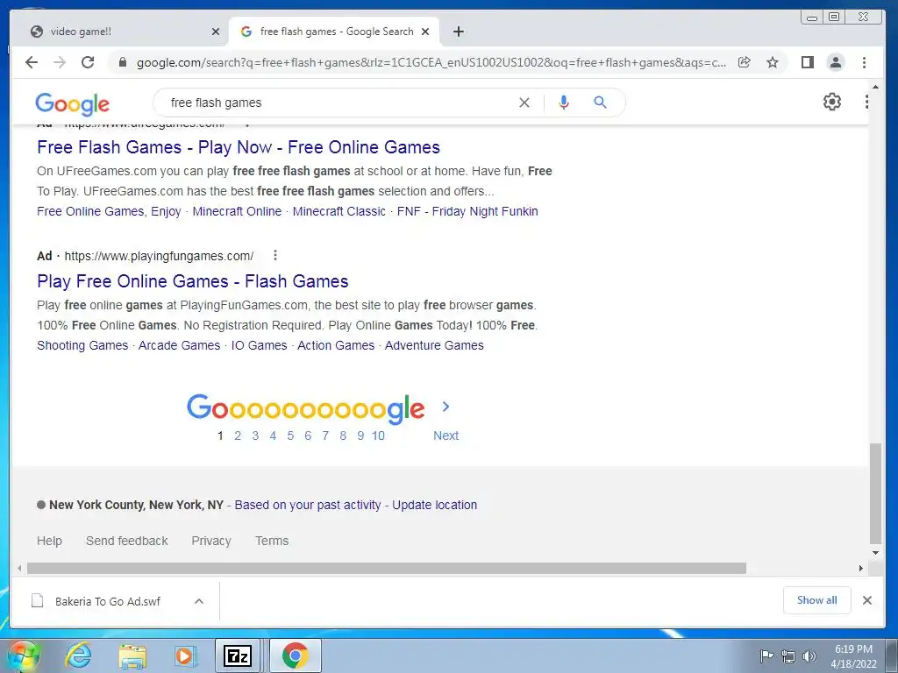Open the Action Games sitelink
The width and height of the screenshot is (898, 673).
coord(336,345)
